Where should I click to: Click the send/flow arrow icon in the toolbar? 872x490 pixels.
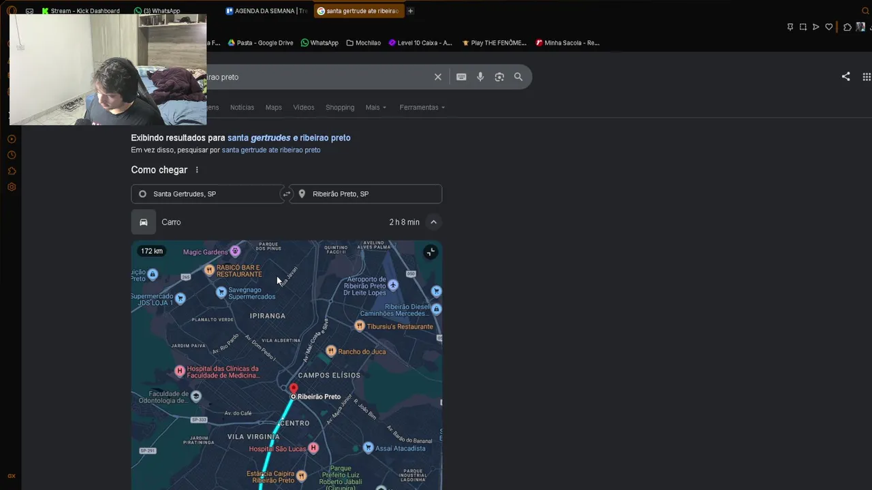[x=815, y=27]
